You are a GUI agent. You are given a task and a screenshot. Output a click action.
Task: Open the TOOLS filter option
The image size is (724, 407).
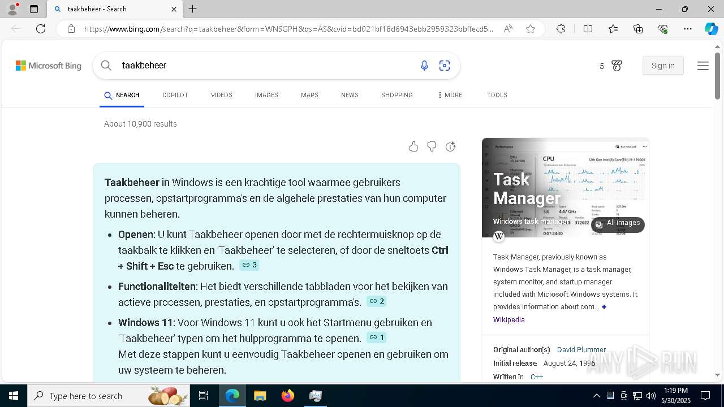497,95
